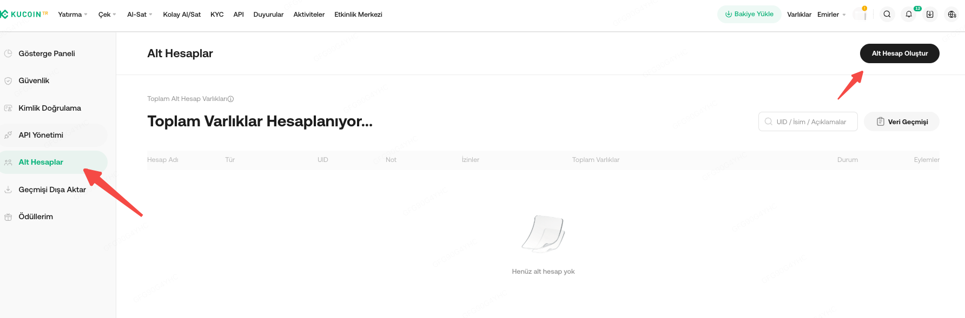Click info icon beside Toplam Alt Hesap Varlıkları
The width and height of the screenshot is (965, 318).
point(230,99)
